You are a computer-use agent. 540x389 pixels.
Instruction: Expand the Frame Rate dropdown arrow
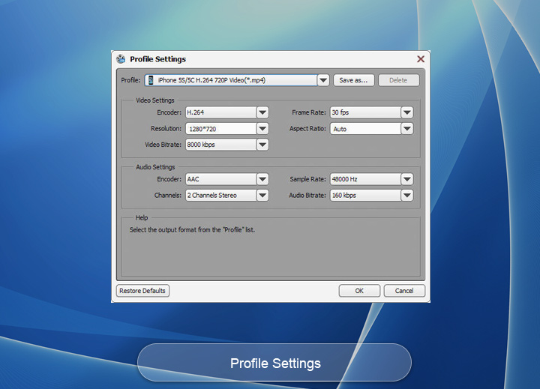pos(407,112)
